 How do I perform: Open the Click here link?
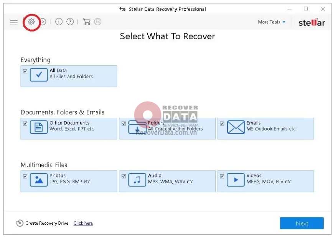pos(83,223)
